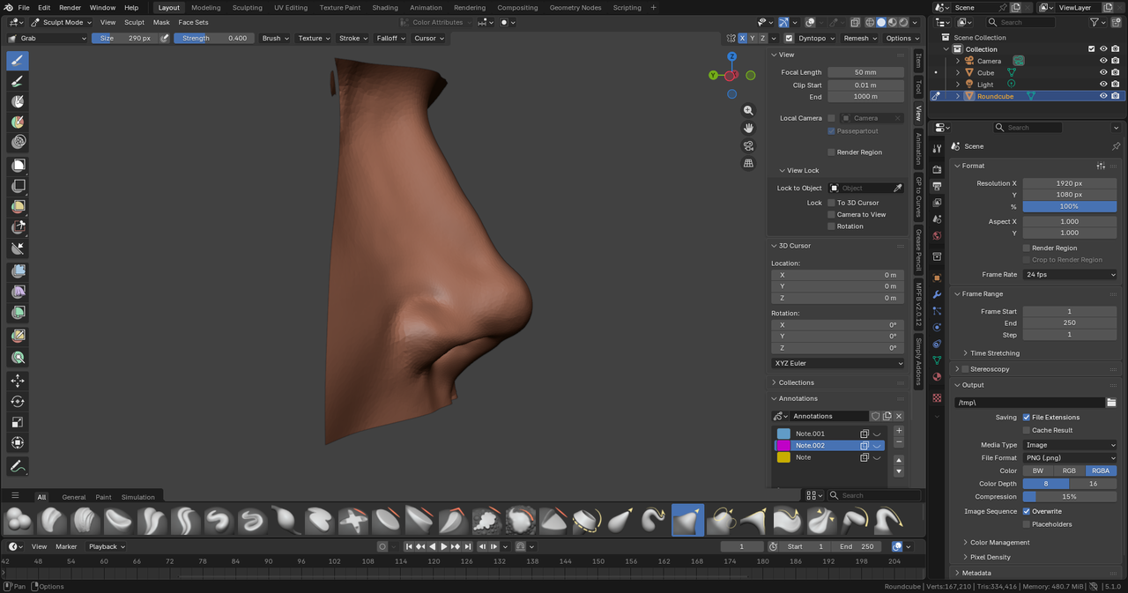Image resolution: width=1128 pixels, height=593 pixels.
Task: Open File Format PNG dropdown
Action: coord(1070,458)
